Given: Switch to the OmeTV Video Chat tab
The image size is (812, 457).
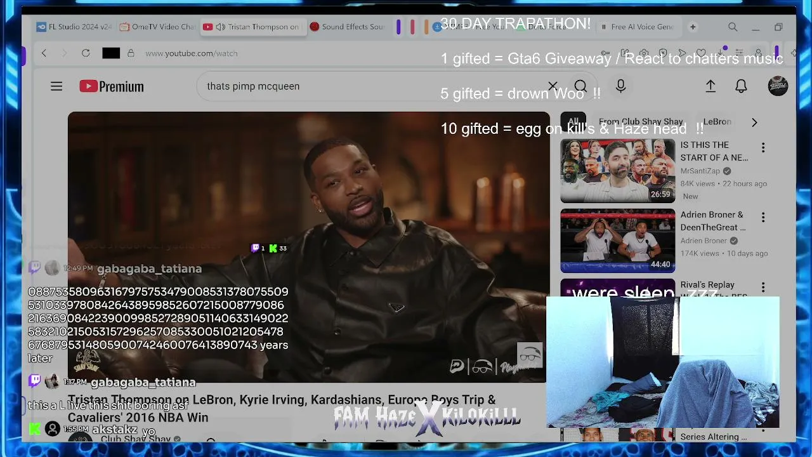Looking at the screenshot, I should pos(157,27).
